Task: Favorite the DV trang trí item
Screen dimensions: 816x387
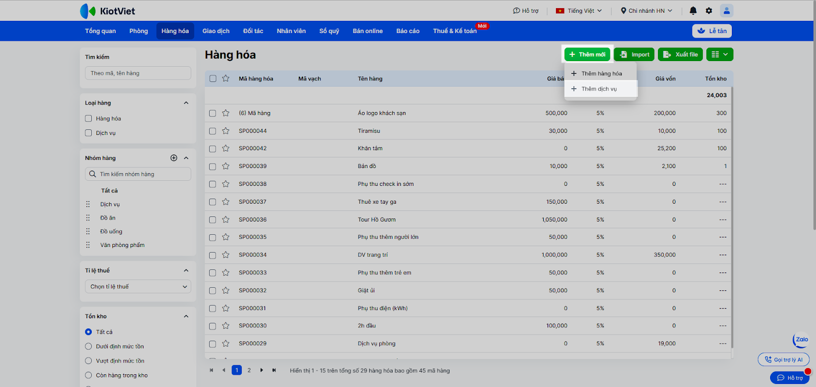Action: (x=226, y=255)
